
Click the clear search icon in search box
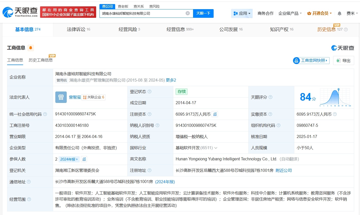[x=187, y=13]
